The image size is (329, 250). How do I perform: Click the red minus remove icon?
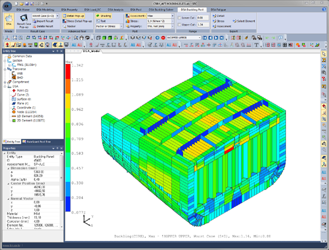coord(163,38)
